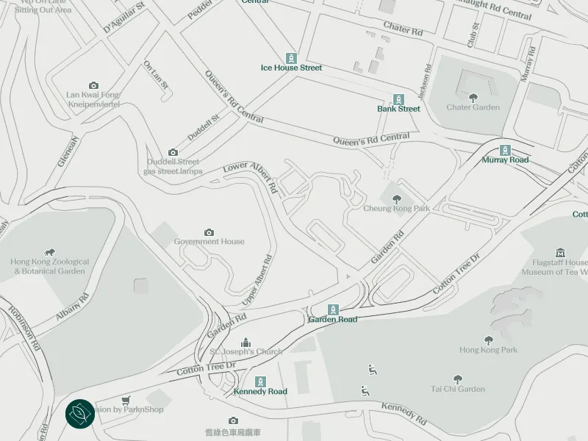Click the Hong Kong Park tree icon

click(x=488, y=340)
